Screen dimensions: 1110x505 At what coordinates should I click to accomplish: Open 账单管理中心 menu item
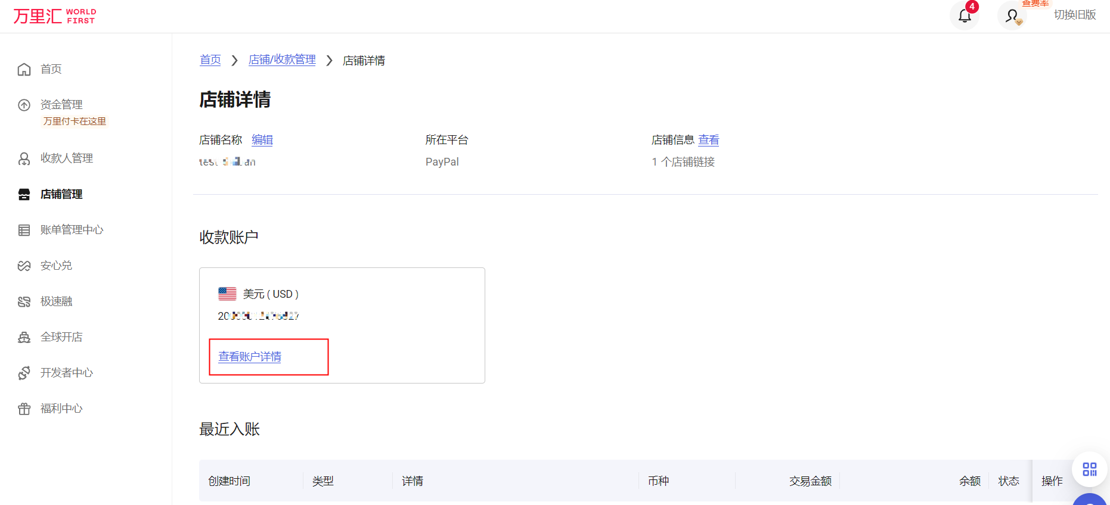72,230
